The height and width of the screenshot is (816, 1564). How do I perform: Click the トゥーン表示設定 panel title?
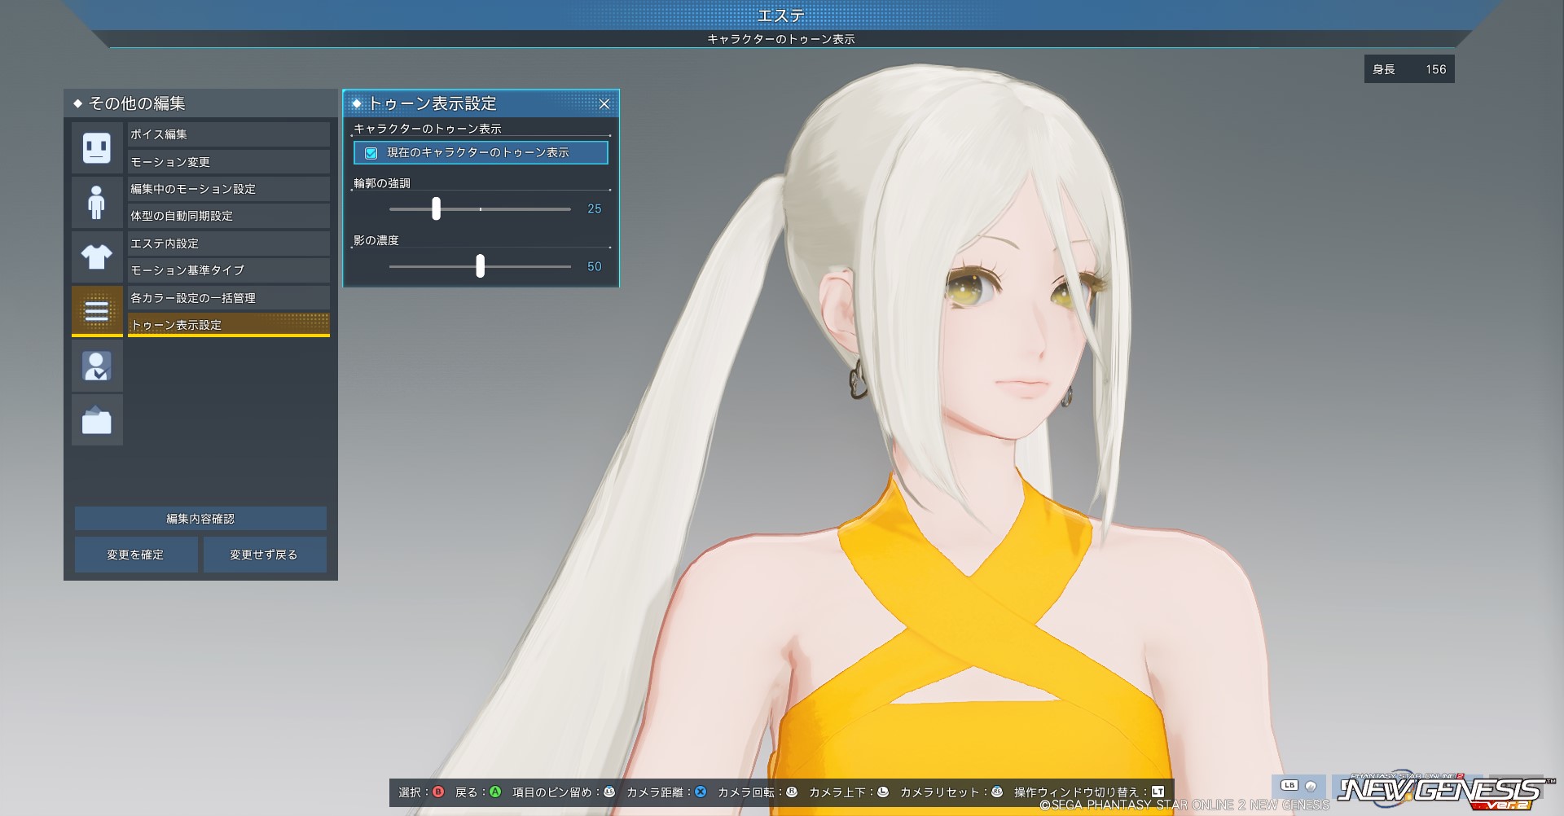coord(433,103)
